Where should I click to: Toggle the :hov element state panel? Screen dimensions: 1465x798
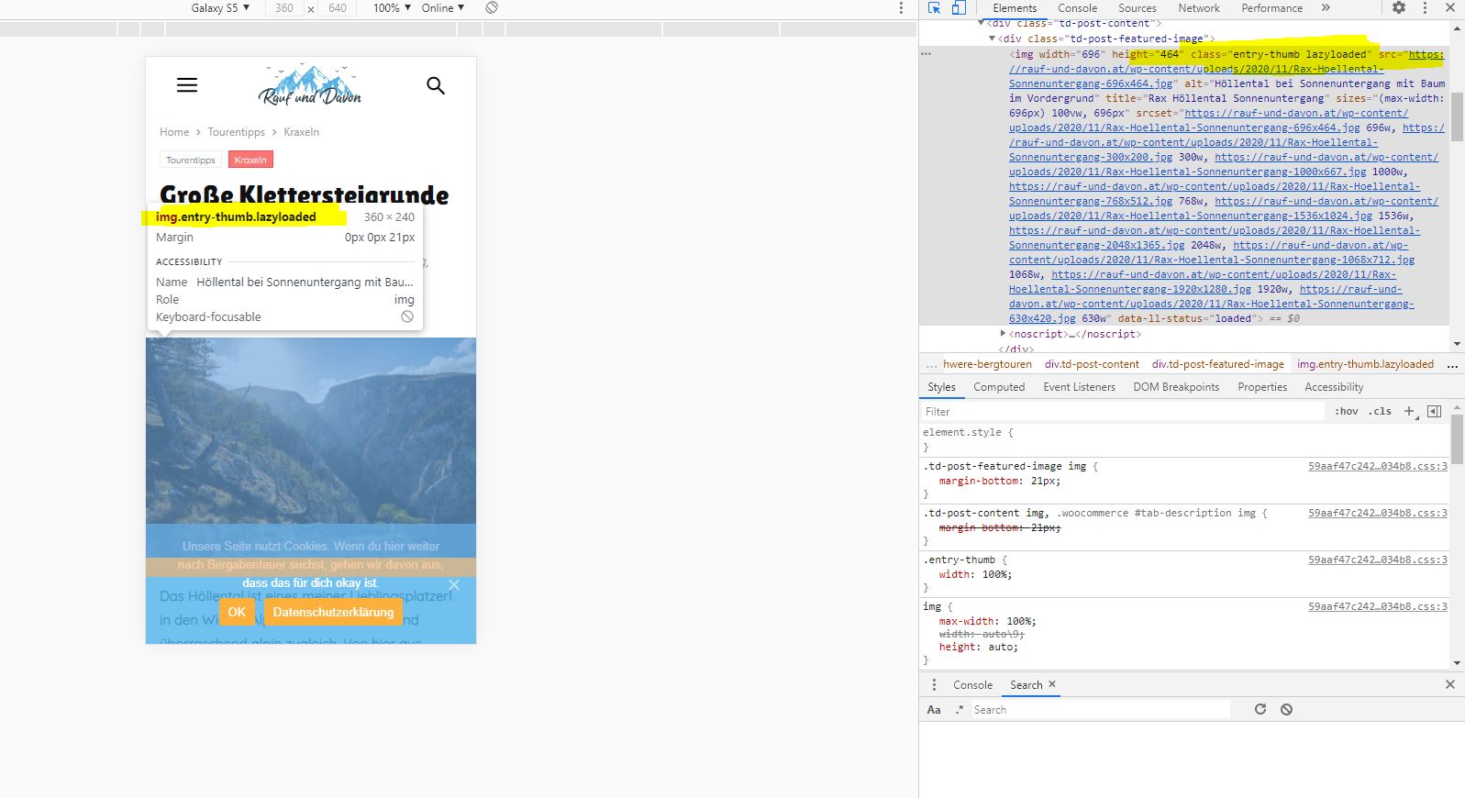(1346, 411)
